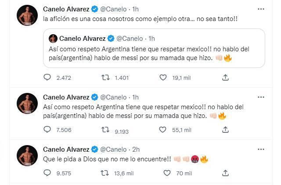Retweet the first tweet with 1.401 retweets
The height and width of the screenshot is (185, 281).
click(105, 78)
